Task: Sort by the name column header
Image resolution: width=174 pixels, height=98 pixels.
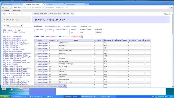Action: 76,40
